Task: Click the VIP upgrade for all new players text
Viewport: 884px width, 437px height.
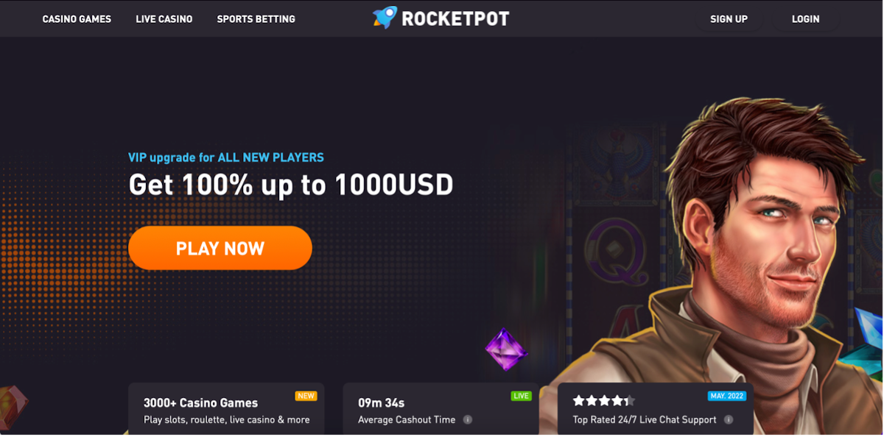Action: [x=226, y=157]
